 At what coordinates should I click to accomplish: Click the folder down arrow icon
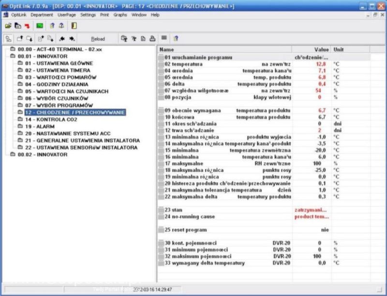click(x=30, y=39)
